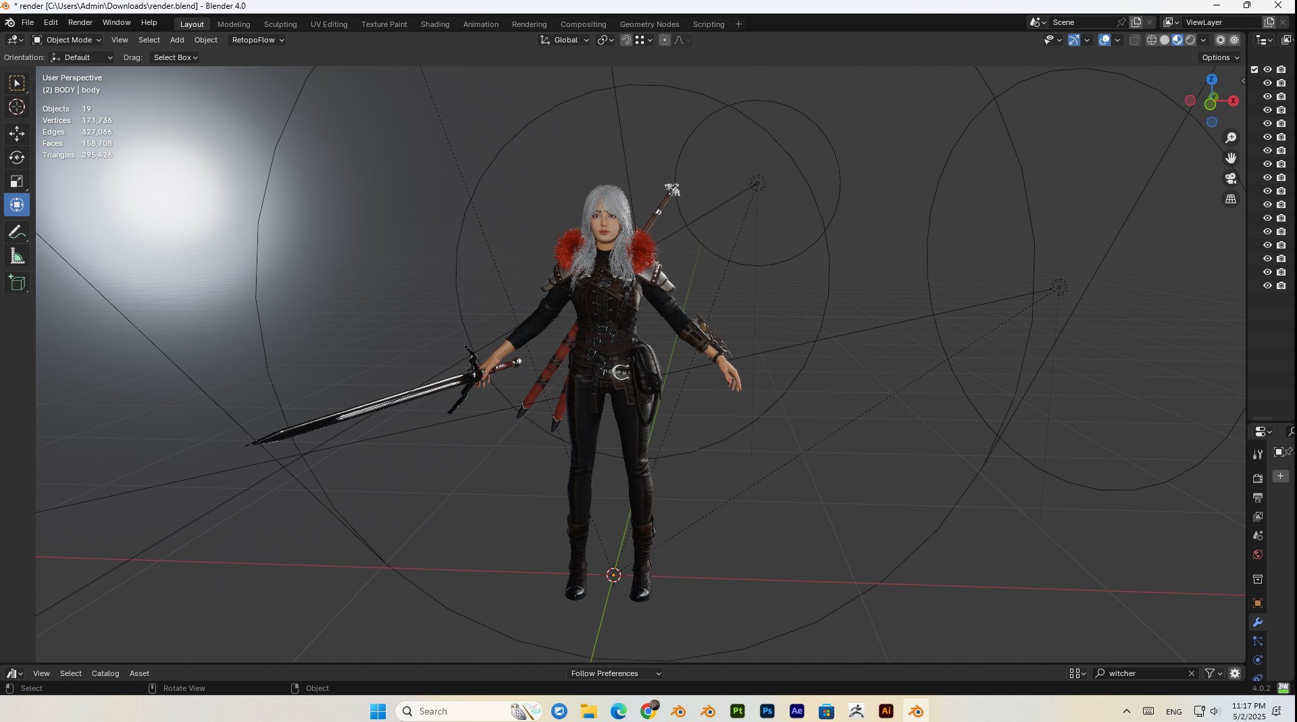Switch to the Shading workspace tab

(435, 24)
